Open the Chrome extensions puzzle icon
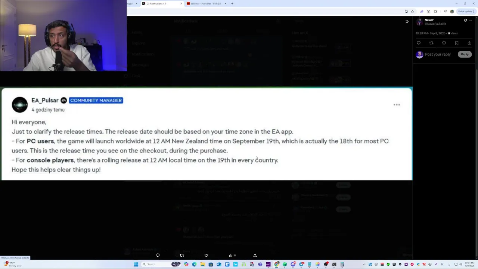This screenshot has height=269, width=478. 435,12
